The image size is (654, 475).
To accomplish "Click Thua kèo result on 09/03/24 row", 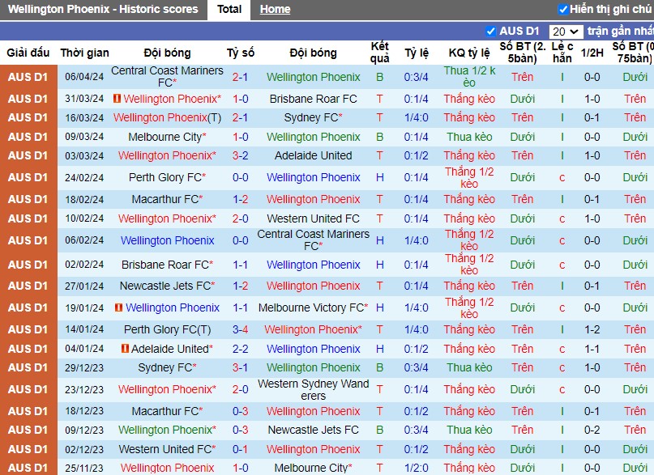I will coord(469,137).
